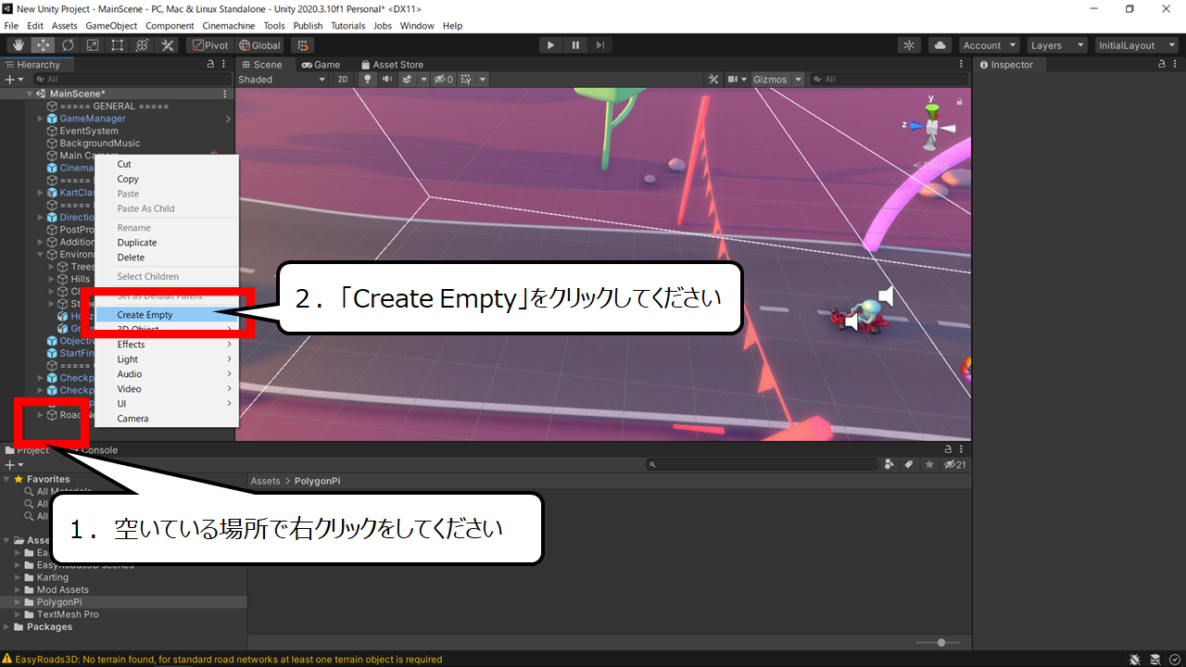Select the Move tool
This screenshot has width=1186, height=667.
(x=43, y=44)
